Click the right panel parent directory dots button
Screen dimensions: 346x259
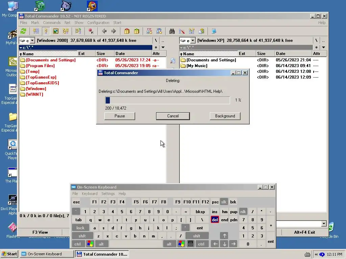click(x=323, y=40)
